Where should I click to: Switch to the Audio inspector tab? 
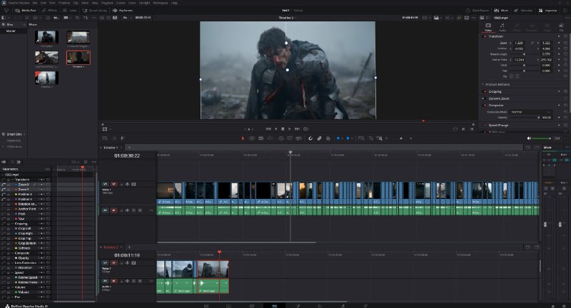[x=502, y=27]
